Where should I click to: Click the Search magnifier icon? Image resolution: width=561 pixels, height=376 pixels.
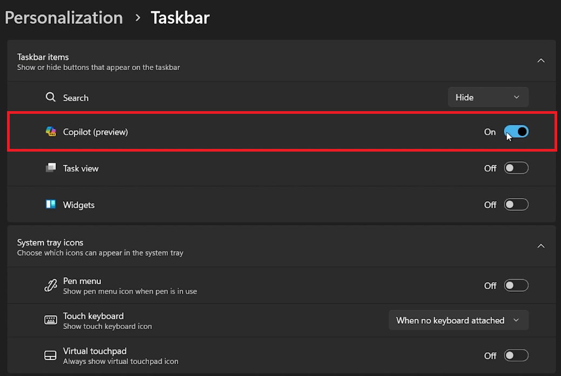[x=50, y=97]
